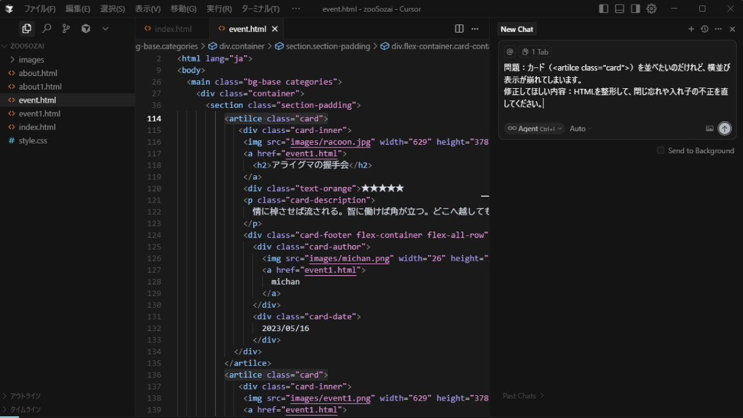This screenshot has height=418, width=743.
Task: Click the アライグマの握手会 heading text
Action: (x=310, y=165)
